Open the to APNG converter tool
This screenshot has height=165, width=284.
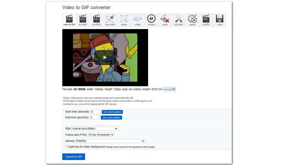click(97, 20)
